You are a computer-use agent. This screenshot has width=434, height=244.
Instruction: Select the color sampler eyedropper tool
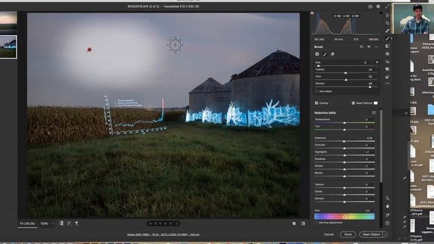tap(387, 215)
